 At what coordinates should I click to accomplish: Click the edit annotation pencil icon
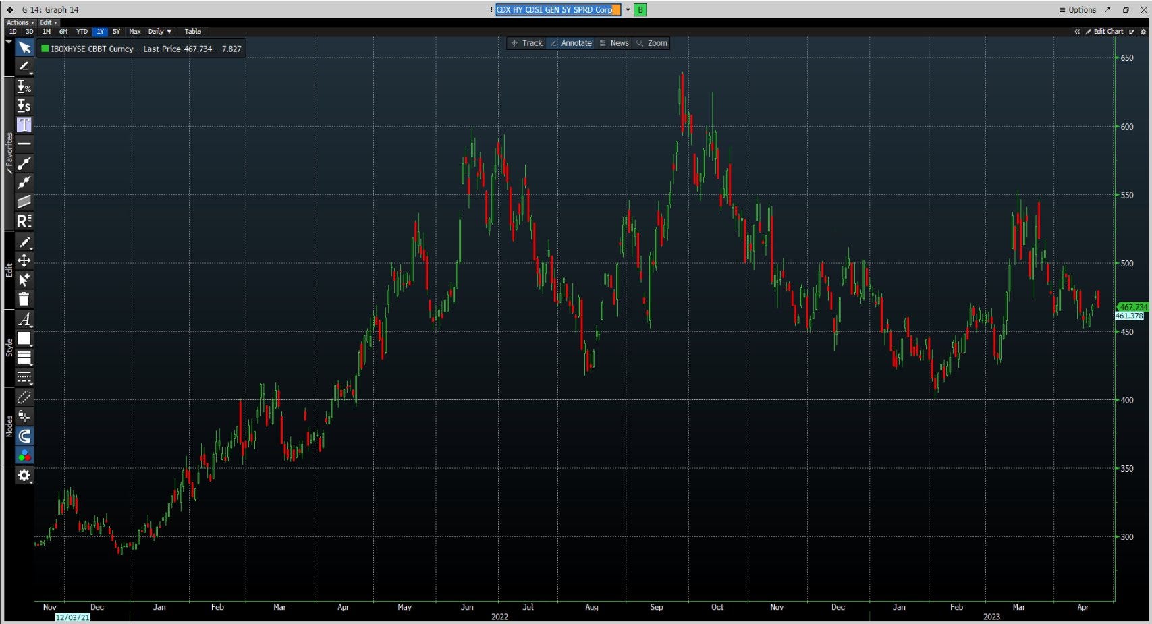(x=24, y=242)
